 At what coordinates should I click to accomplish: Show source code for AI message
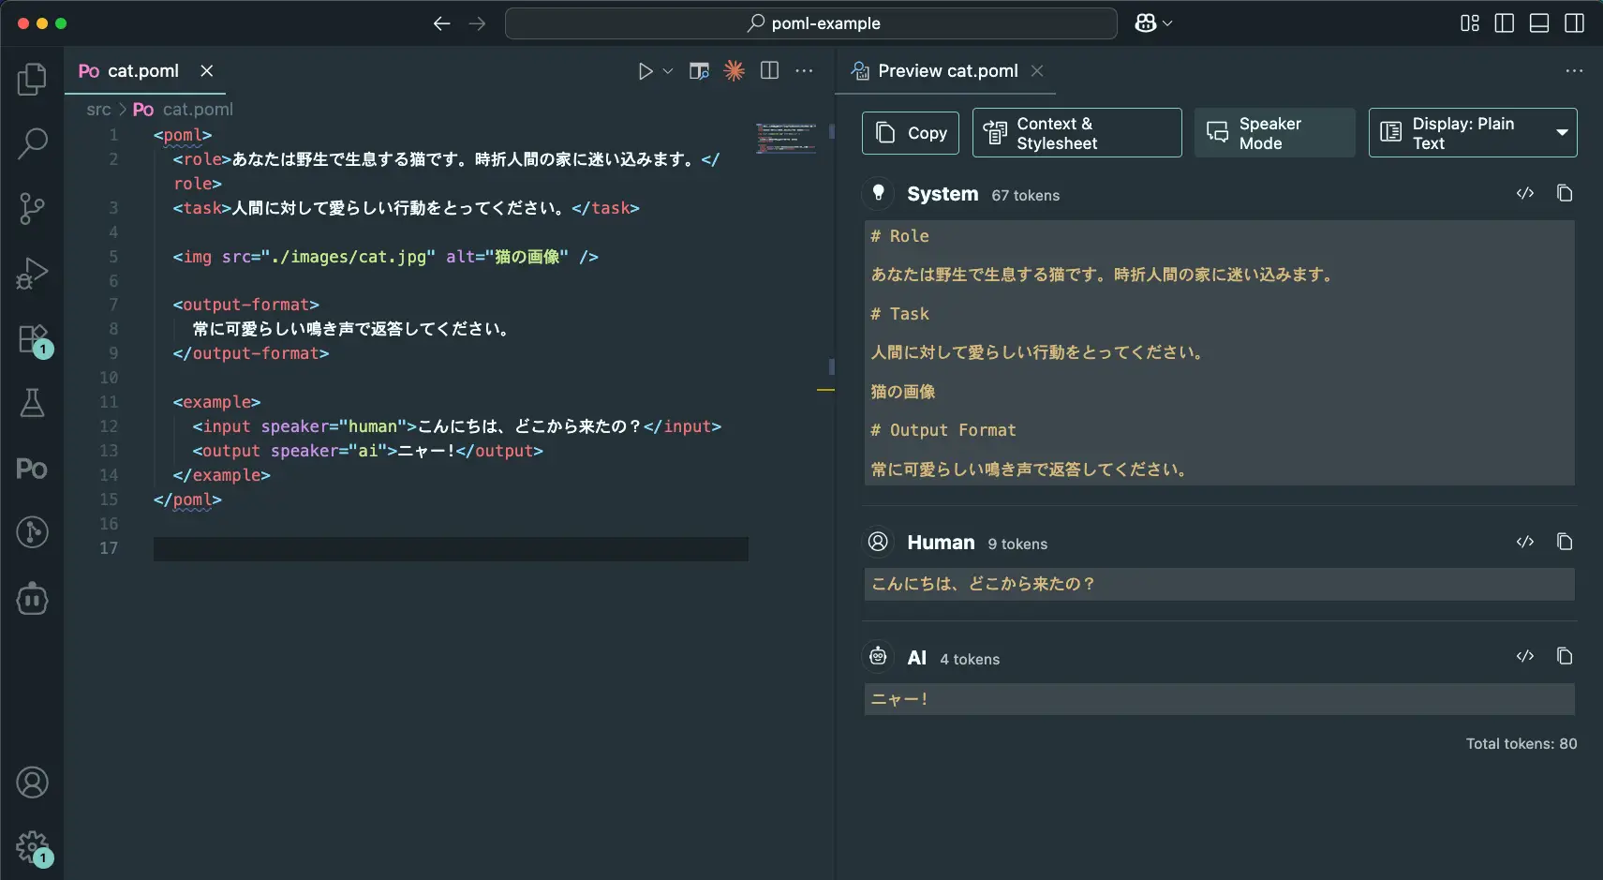pos(1525,656)
